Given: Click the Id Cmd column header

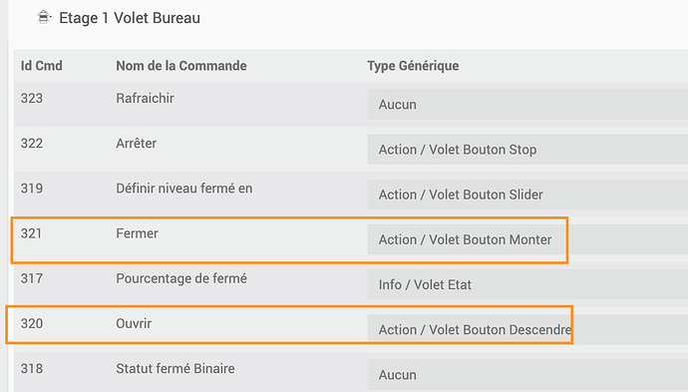Looking at the screenshot, I should pyautogui.click(x=41, y=66).
